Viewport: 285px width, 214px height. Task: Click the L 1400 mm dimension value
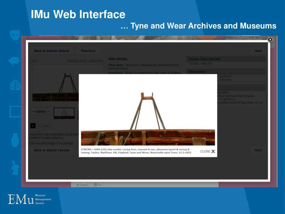224,80
